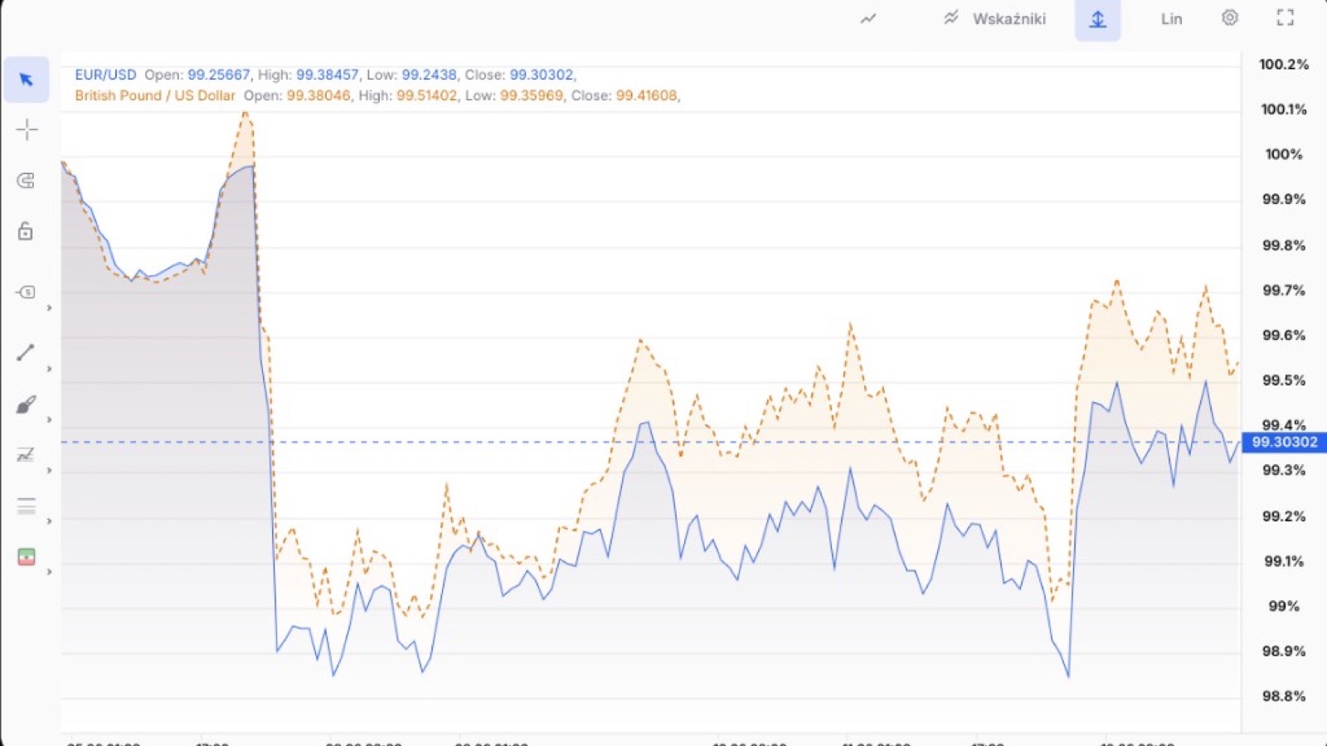Open chart settings gear
This screenshot has height=746, width=1327.
[x=1230, y=17]
